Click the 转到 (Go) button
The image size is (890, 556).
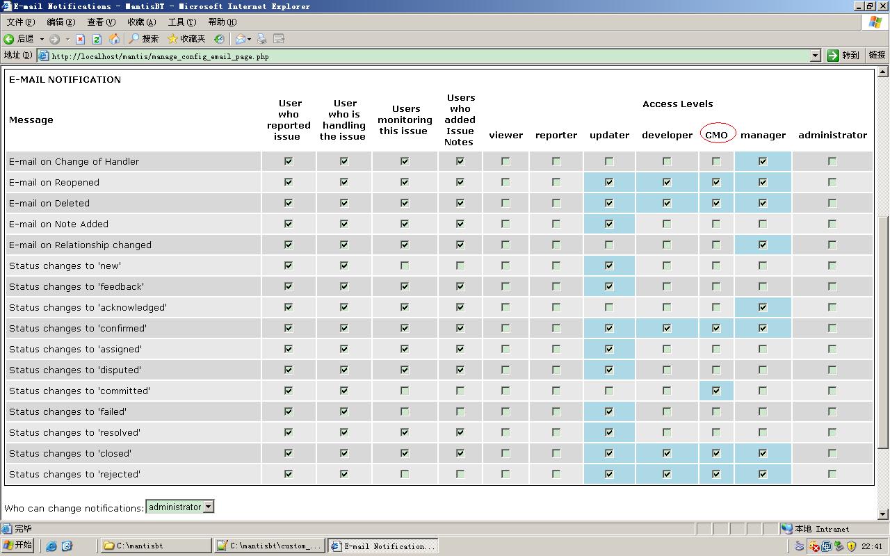click(843, 56)
